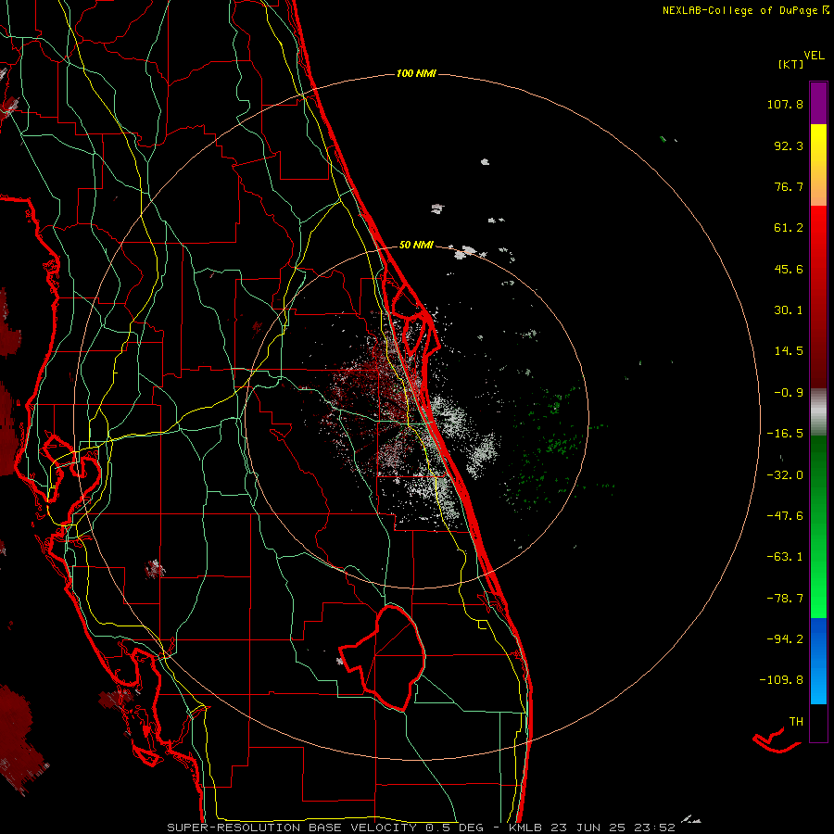Click the 45.6 legend value
This screenshot has width=834, height=834.
[x=789, y=269]
